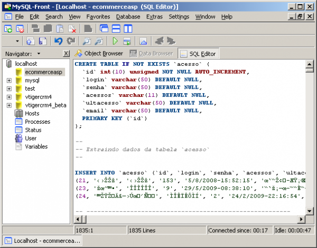
Task: Click the 'Localhost - ecommercea...' bottom window tab
Action: coord(42,241)
